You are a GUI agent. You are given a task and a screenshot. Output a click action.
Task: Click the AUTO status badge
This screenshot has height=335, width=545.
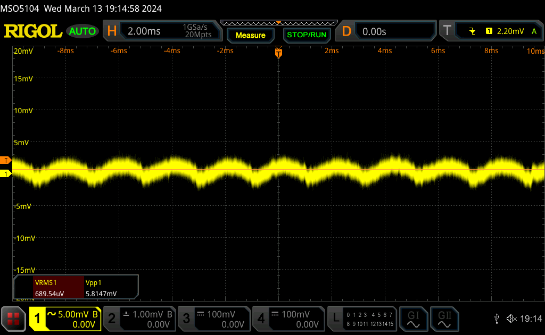pyautogui.click(x=82, y=31)
